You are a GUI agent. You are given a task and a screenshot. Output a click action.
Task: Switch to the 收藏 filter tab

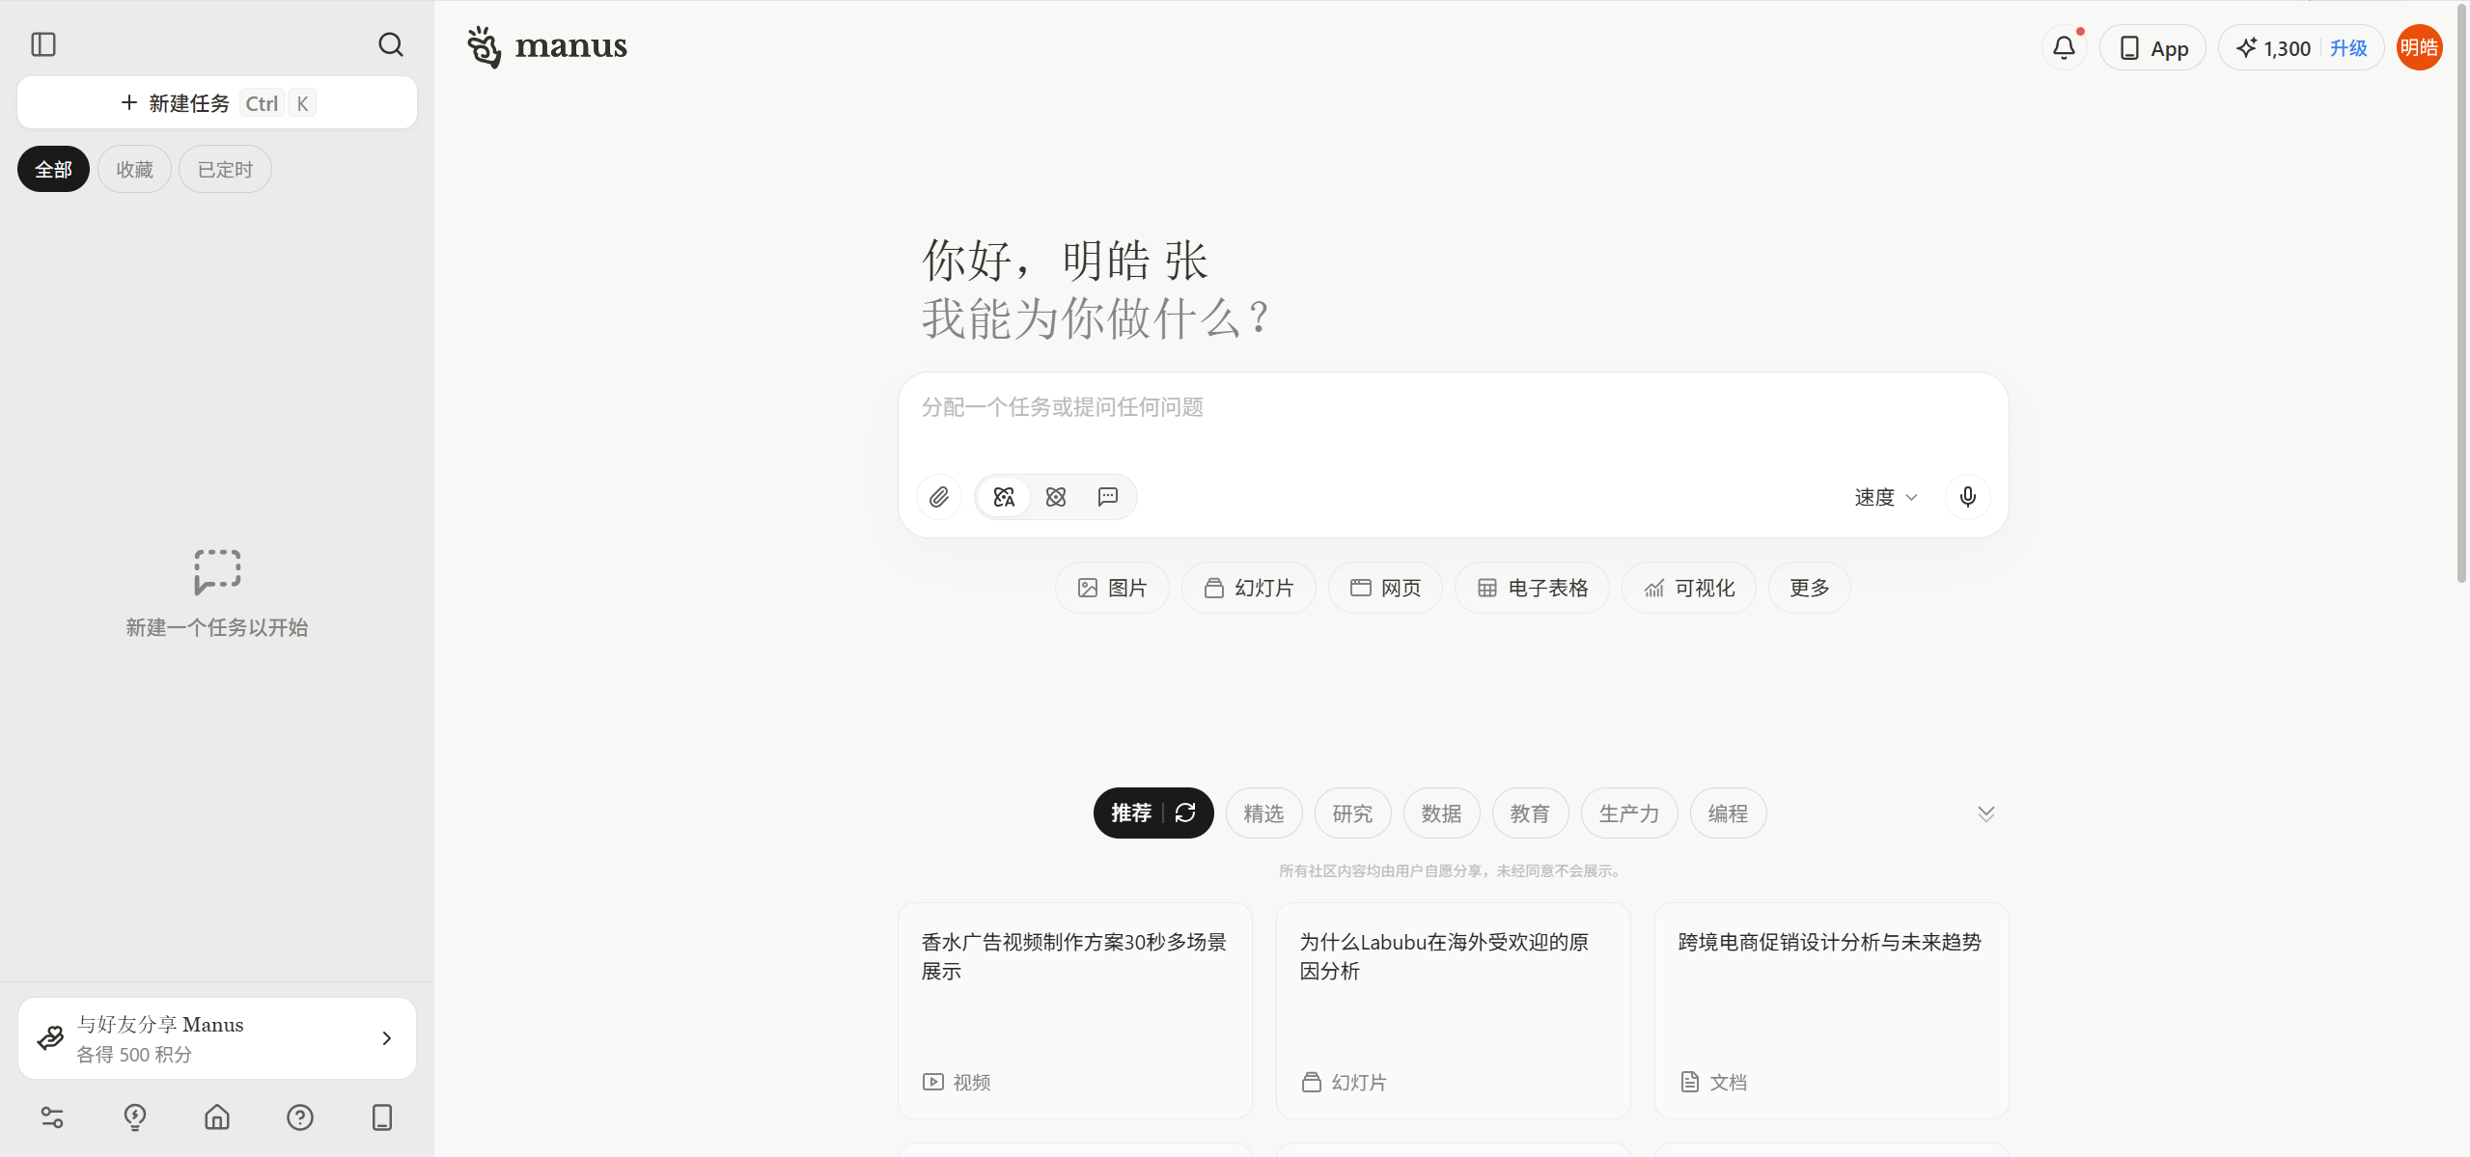click(x=134, y=168)
